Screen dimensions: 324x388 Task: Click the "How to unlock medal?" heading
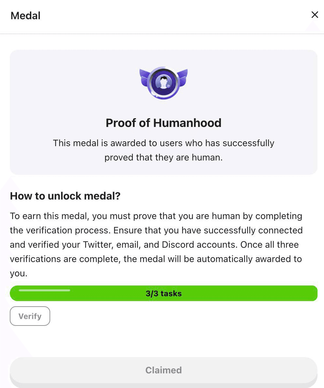(65, 196)
